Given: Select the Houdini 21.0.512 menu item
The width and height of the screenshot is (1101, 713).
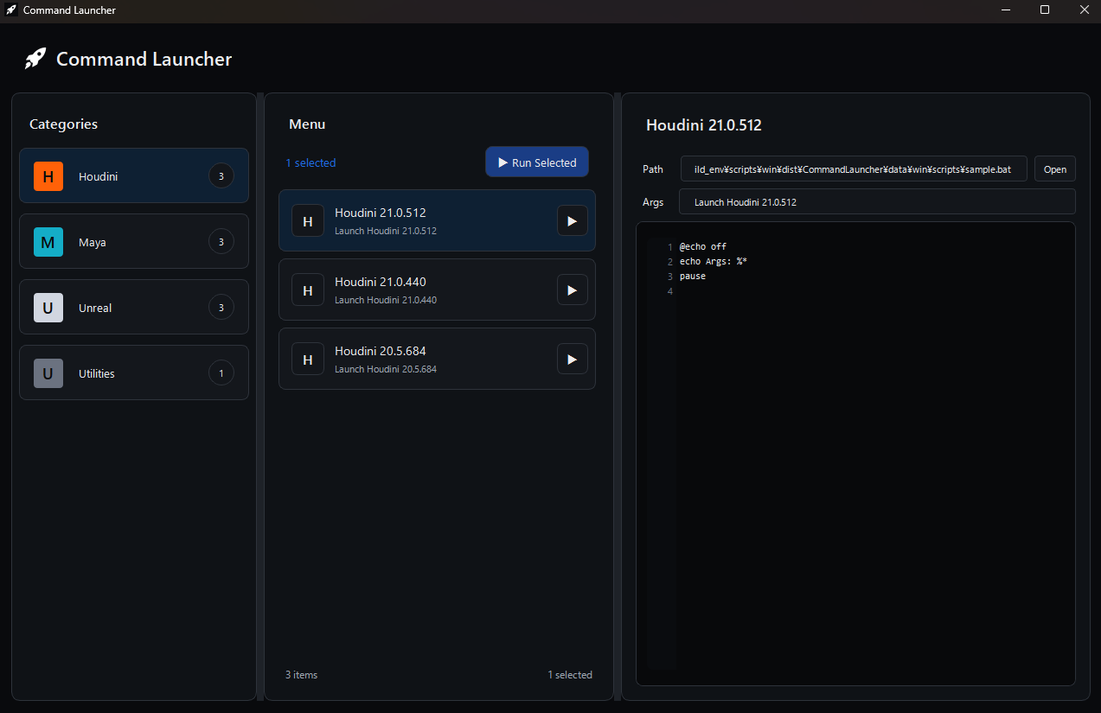Looking at the screenshot, I should tap(437, 220).
